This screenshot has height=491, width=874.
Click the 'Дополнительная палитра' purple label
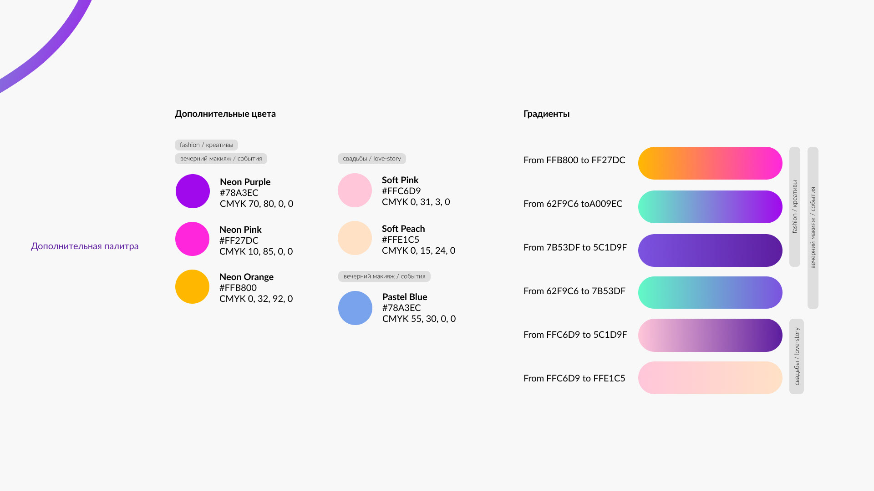pos(85,246)
